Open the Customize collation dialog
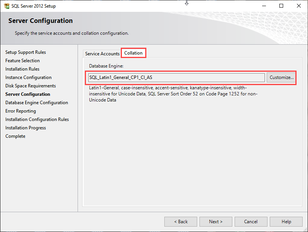 click(281, 77)
